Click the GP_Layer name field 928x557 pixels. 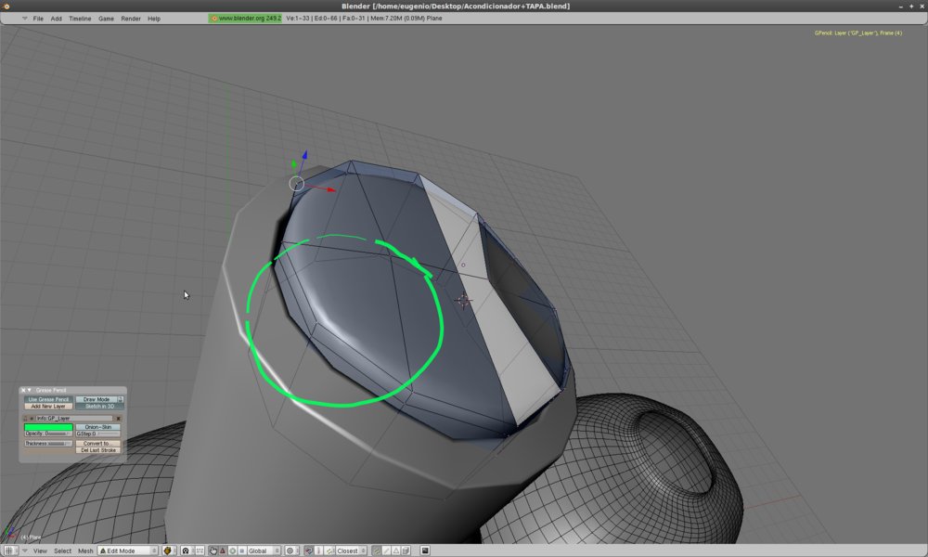click(74, 419)
